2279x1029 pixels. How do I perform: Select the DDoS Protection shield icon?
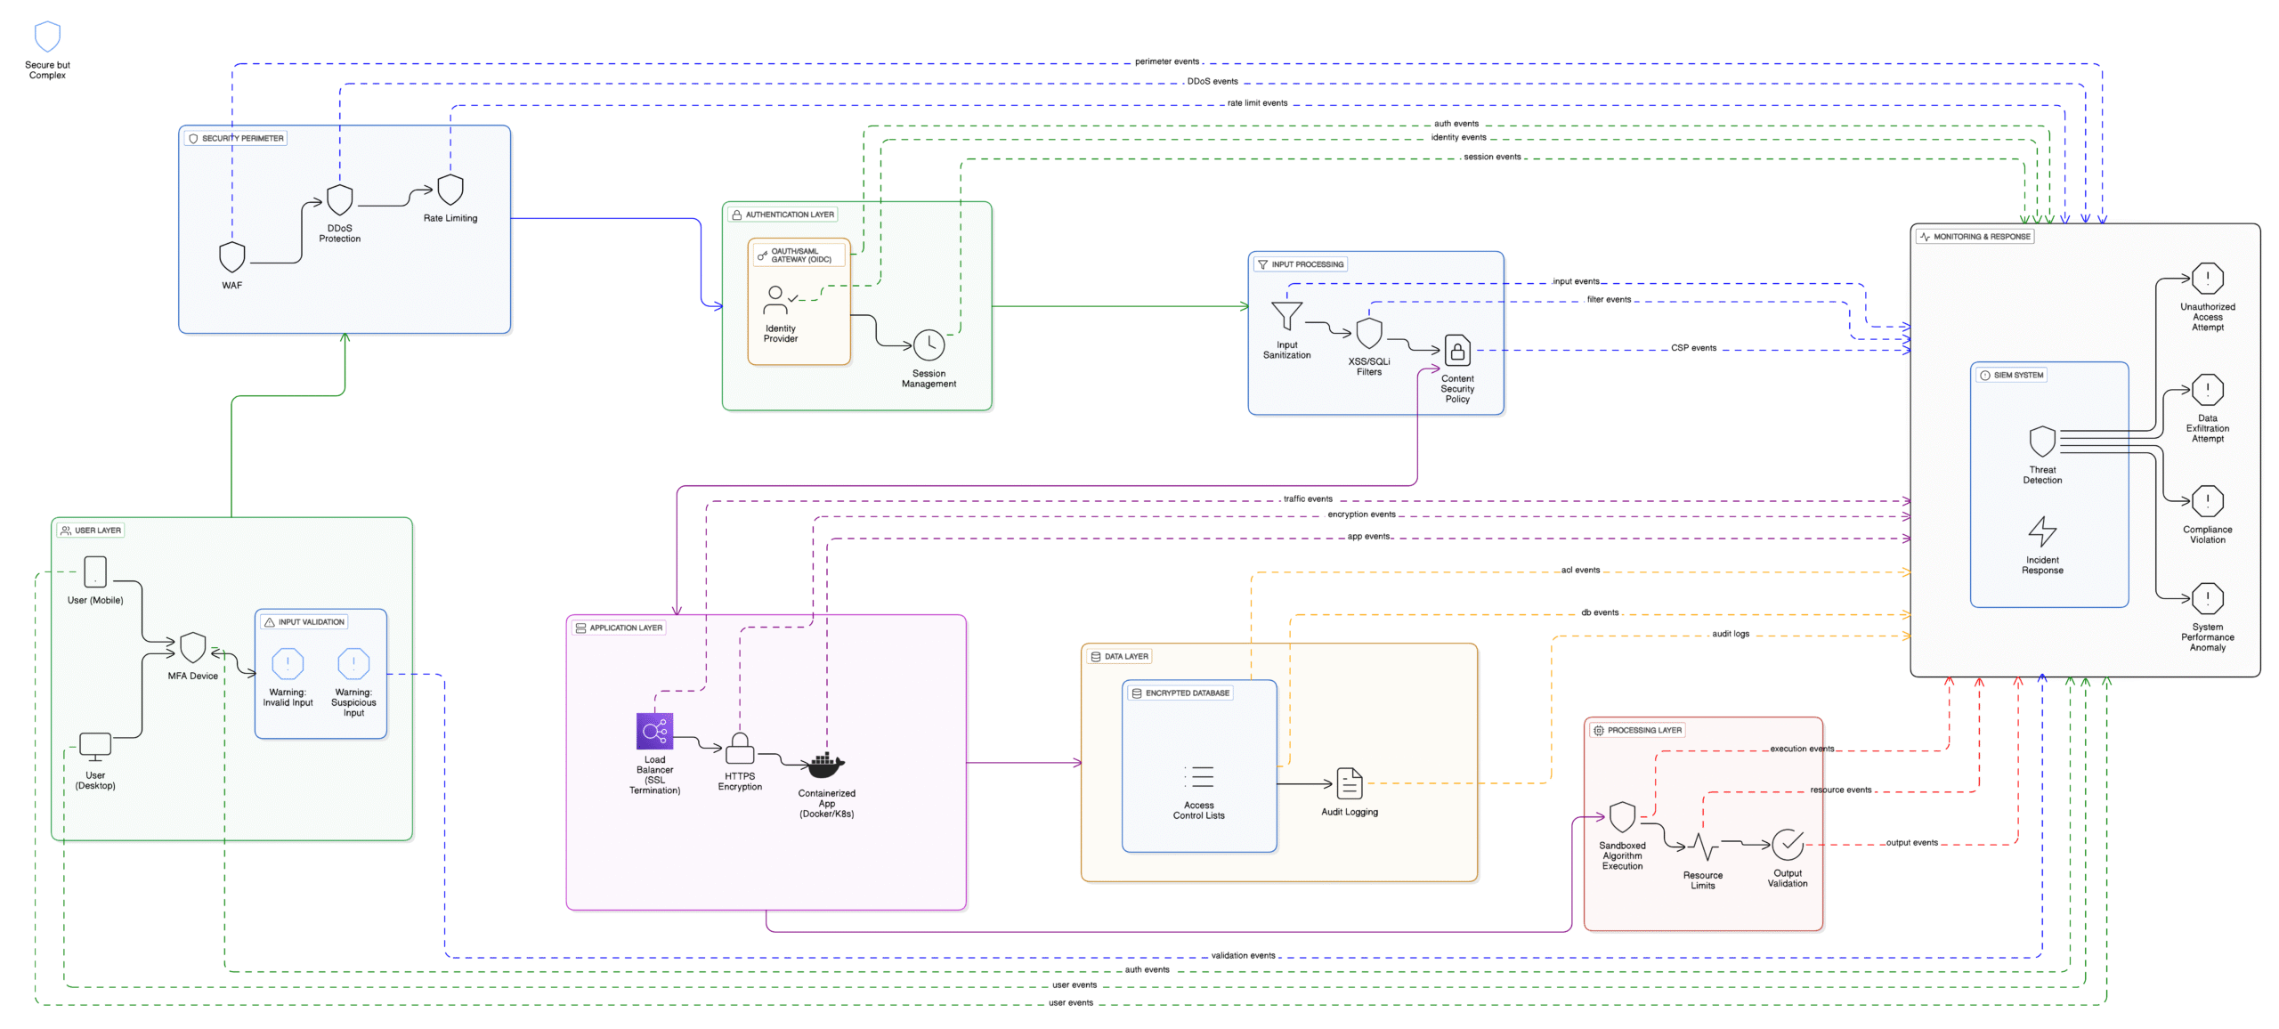(339, 200)
